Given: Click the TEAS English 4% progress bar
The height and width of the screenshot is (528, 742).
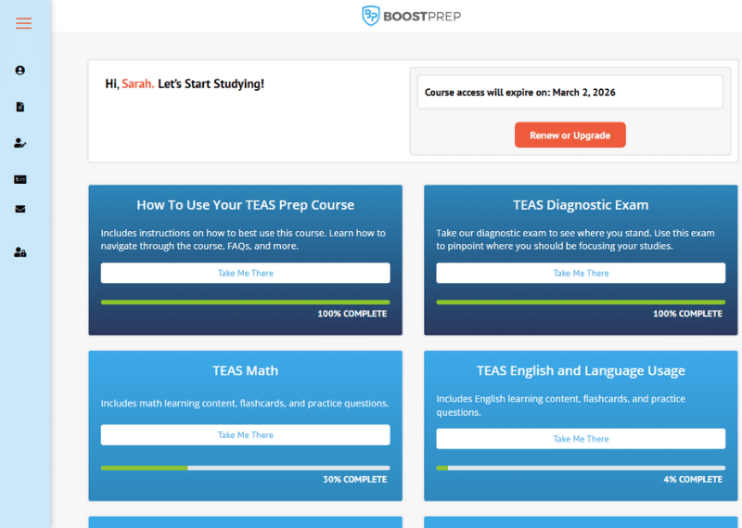Looking at the screenshot, I should pyautogui.click(x=581, y=468).
